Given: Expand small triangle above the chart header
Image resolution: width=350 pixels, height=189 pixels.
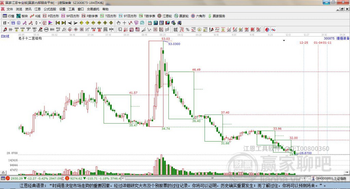Looking at the screenshot, I should 284,41.
